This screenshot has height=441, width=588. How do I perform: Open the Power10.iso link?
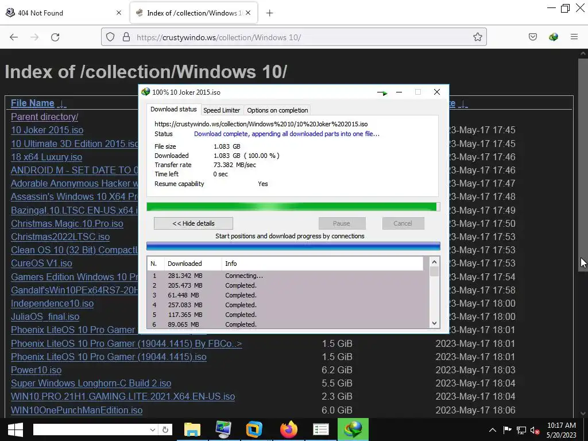(x=36, y=370)
